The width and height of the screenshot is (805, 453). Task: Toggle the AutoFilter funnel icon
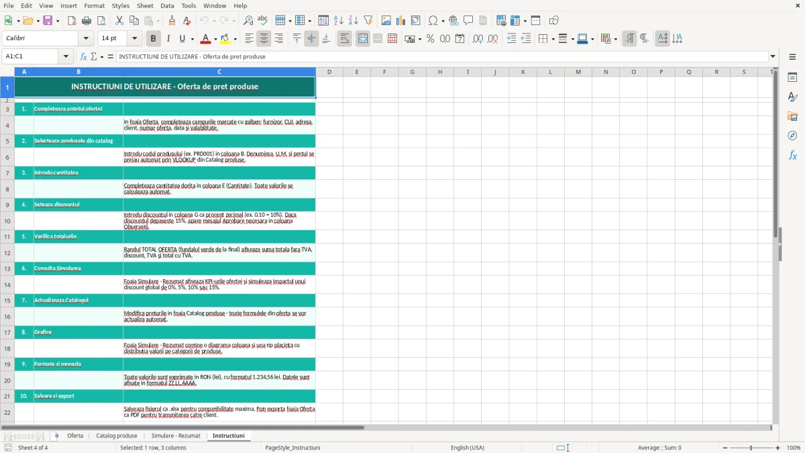(368, 21)
